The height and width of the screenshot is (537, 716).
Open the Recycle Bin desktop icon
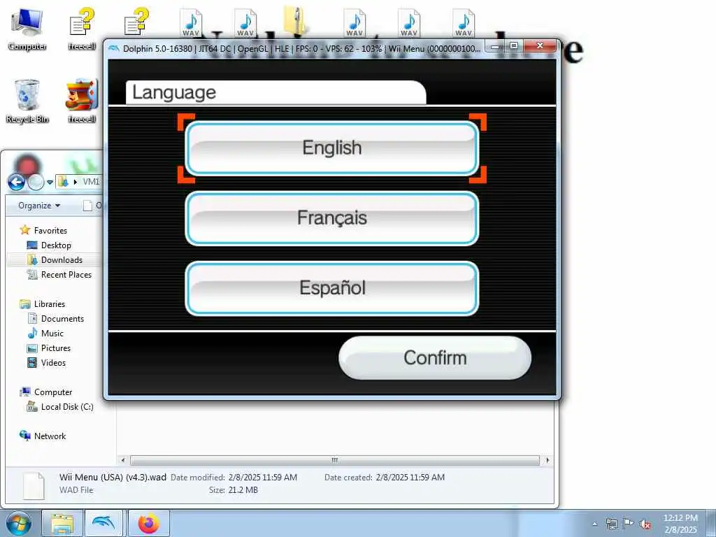coord(27,101)
